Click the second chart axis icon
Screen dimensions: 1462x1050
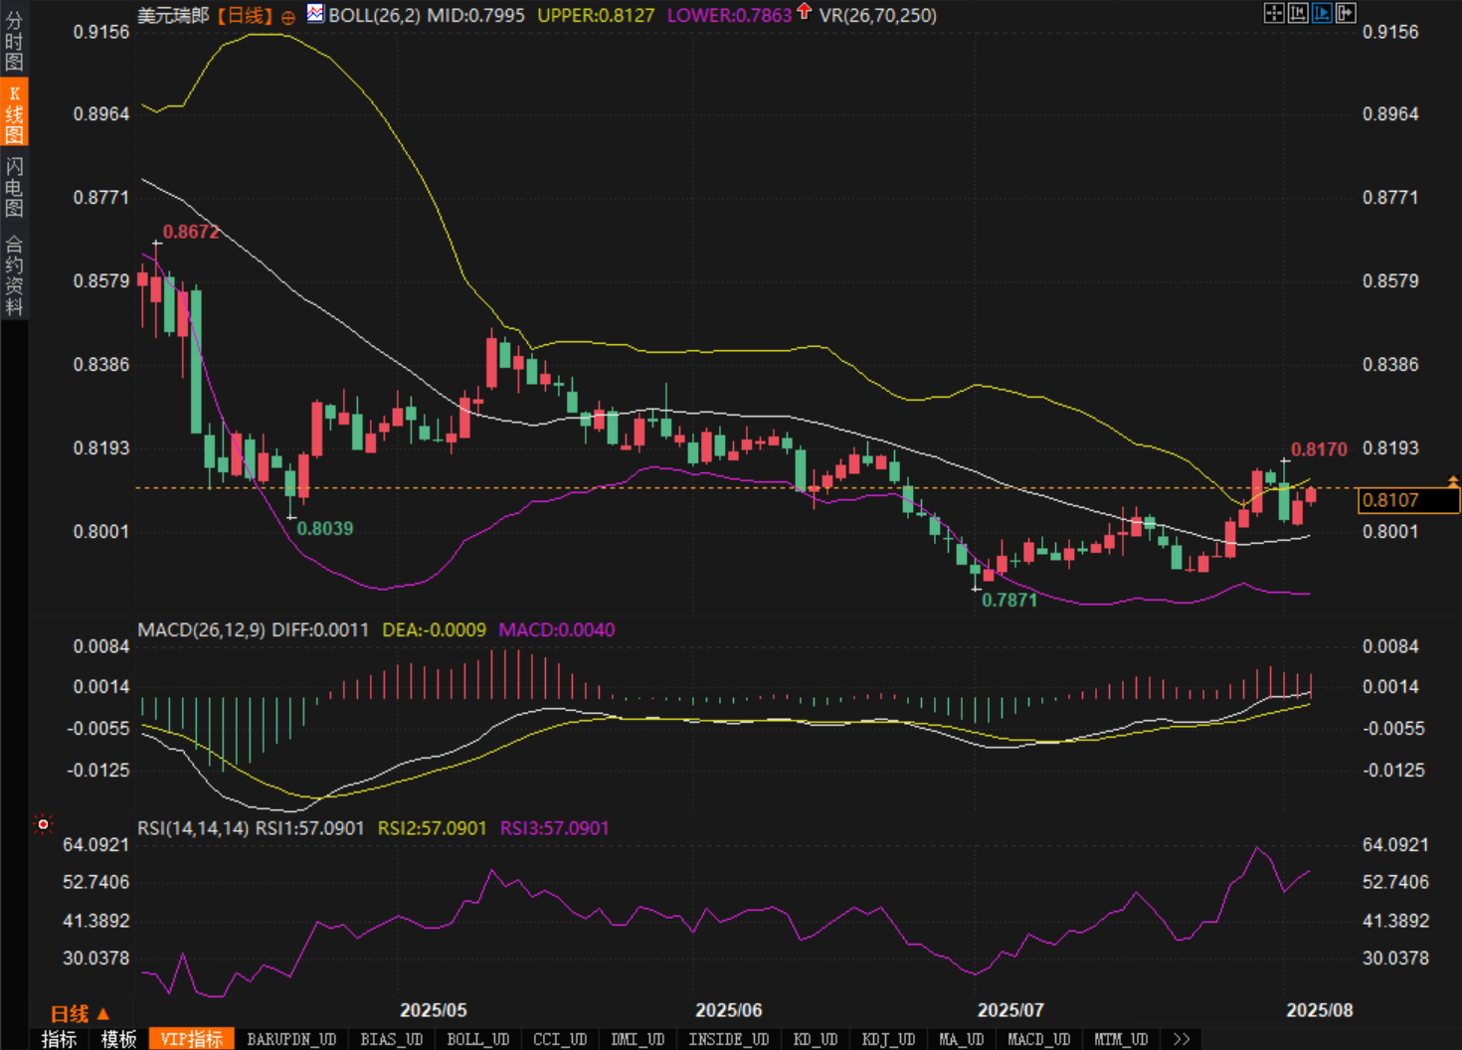click(1297, 13)
